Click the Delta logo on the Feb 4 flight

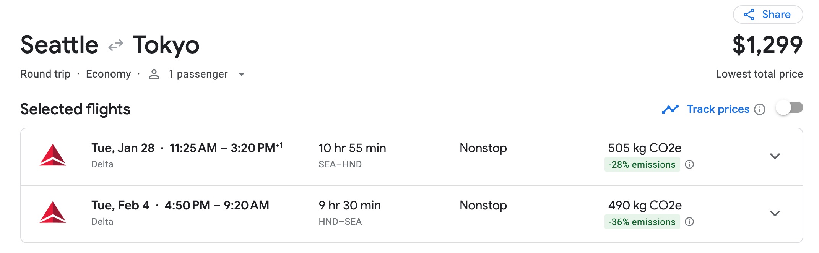[x=54, y=212]
